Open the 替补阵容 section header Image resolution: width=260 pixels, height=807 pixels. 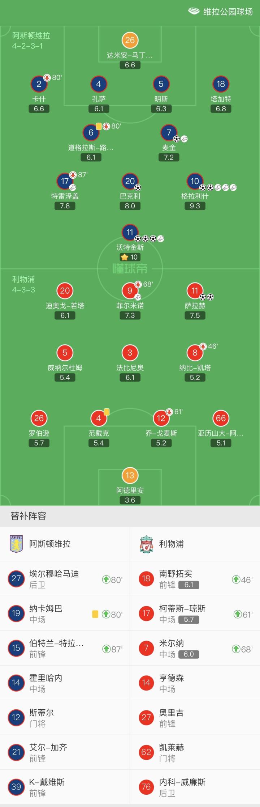tap(29, 516)
